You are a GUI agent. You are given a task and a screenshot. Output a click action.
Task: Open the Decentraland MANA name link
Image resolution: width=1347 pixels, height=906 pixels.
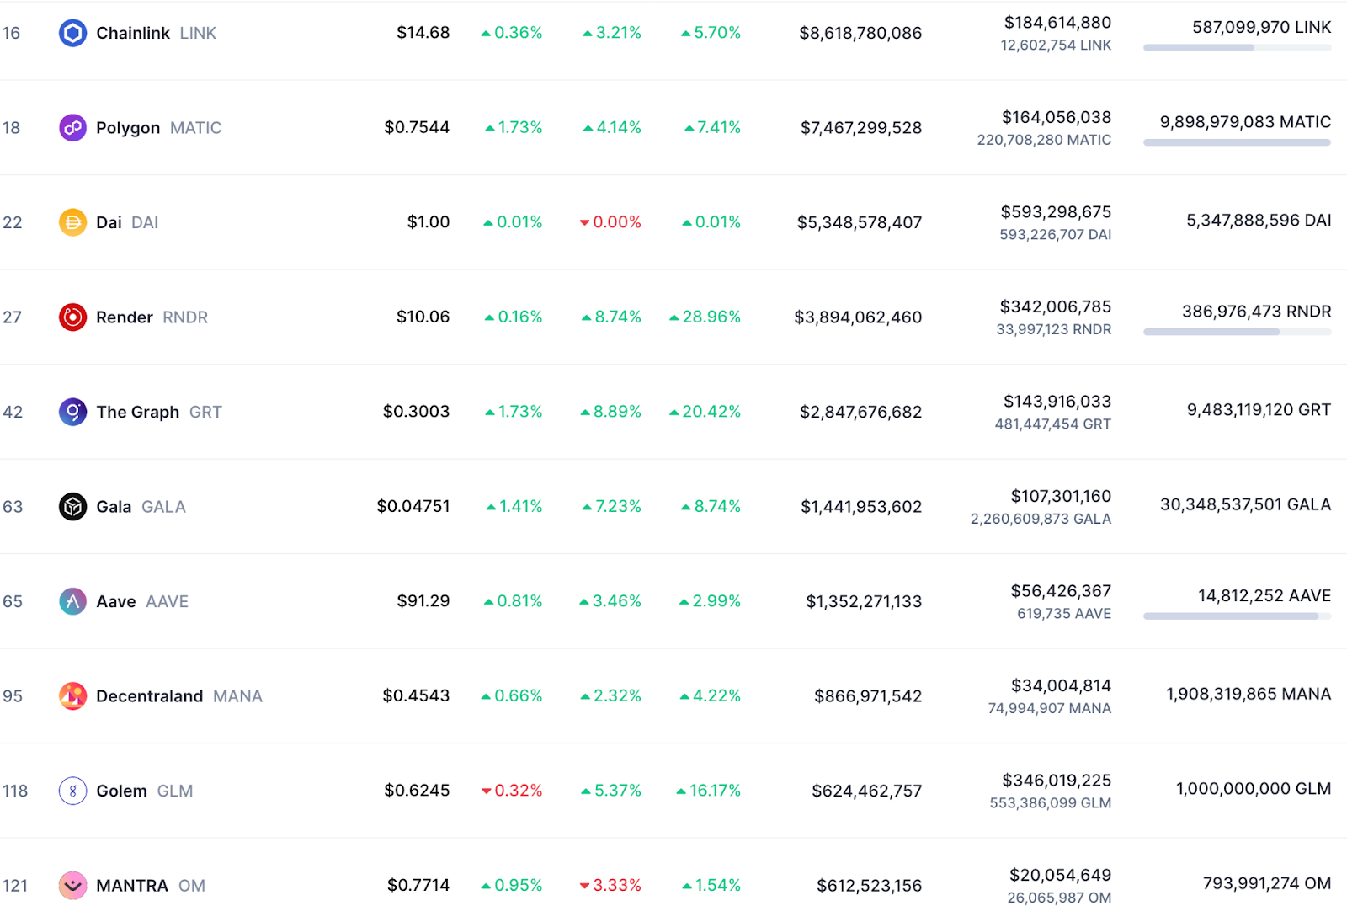click(150, 696)
